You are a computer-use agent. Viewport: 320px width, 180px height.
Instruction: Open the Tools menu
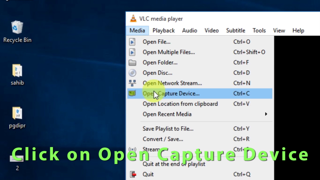pyautogui.click(x=259, y=30)
